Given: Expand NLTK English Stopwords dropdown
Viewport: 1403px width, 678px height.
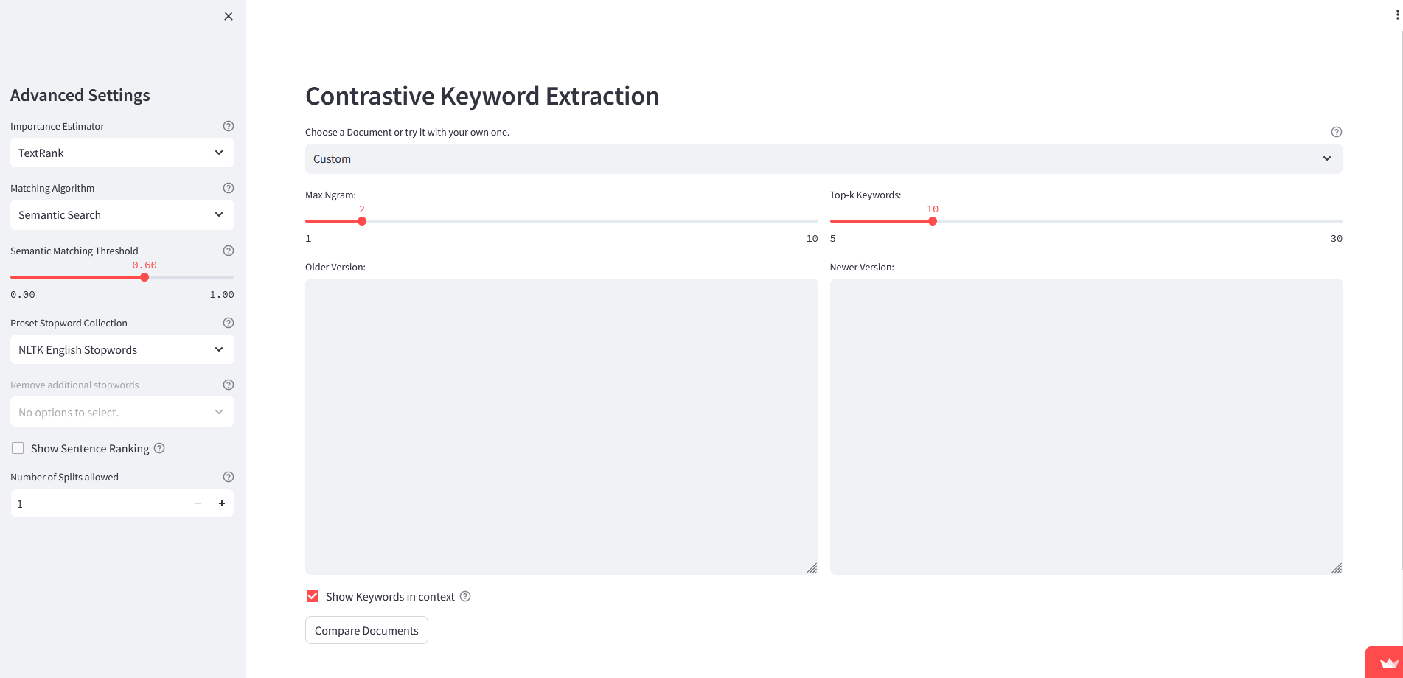Looking at the screenshot, I should point(122,349).
